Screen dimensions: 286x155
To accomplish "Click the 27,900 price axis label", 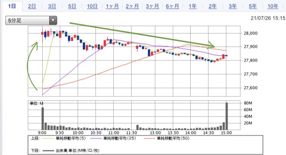I will (x=251, y=46).
